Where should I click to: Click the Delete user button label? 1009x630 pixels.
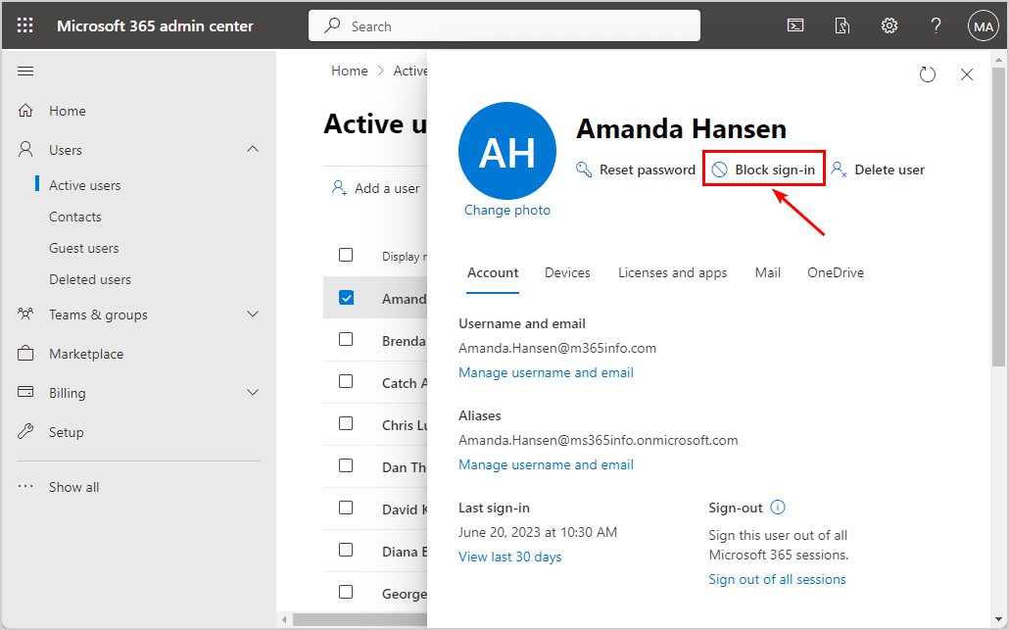click(889, 170)
